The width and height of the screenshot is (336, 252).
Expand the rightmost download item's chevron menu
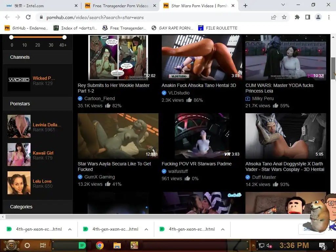[x=223, y=229]
